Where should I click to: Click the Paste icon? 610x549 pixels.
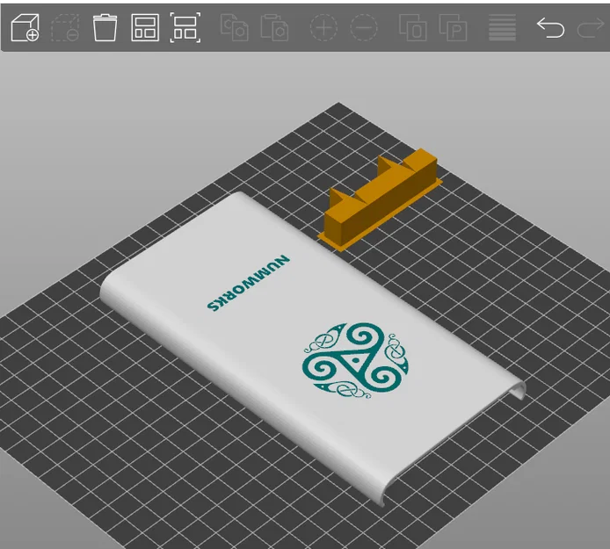point(274,27)
